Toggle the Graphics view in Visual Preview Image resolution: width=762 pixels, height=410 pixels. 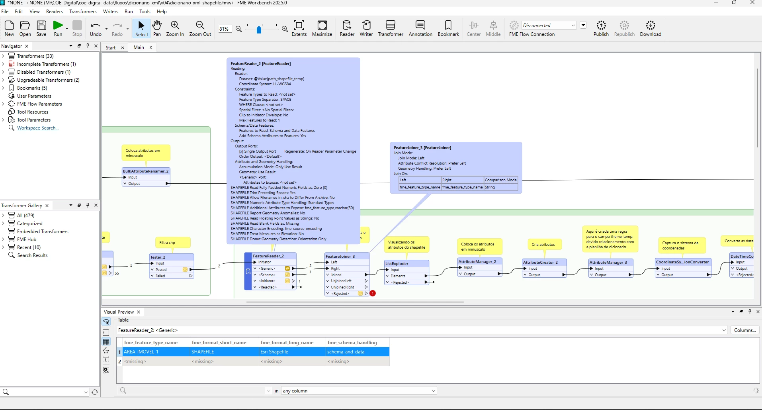coord(106,351)
